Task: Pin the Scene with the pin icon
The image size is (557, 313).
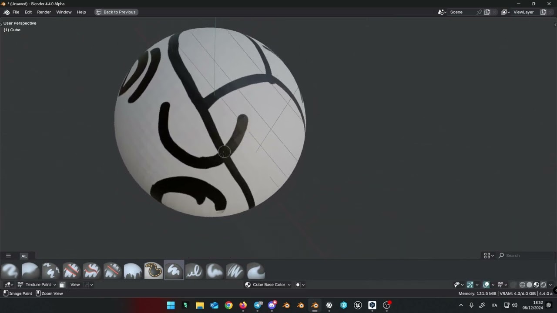Action: pos(479,12)
